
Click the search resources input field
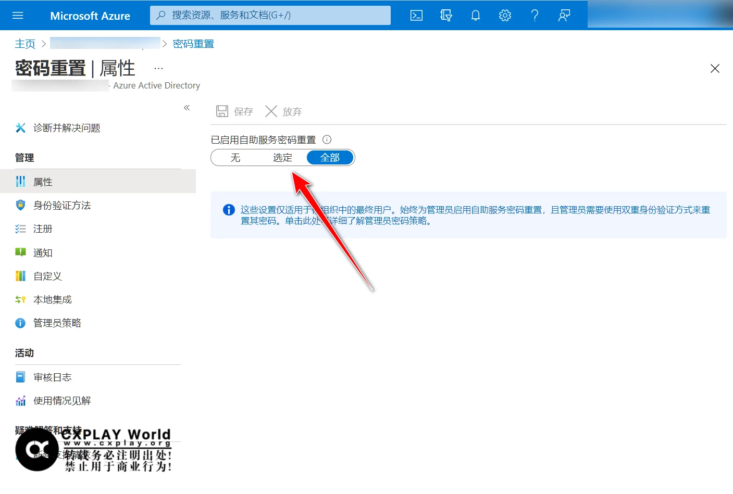(270, 15)
